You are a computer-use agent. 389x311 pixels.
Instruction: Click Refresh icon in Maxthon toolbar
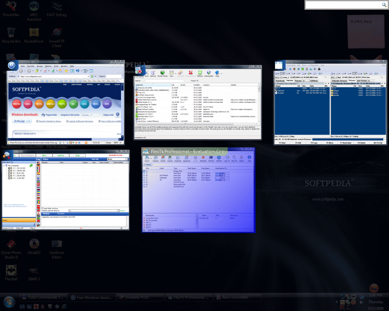pos(53,71)
